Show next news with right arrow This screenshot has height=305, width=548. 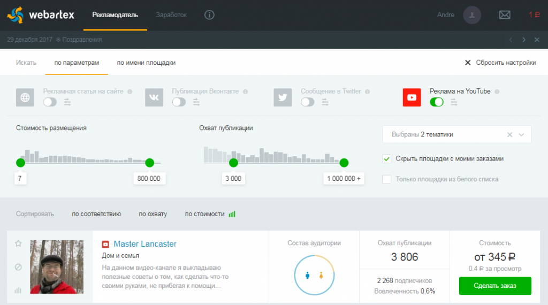point(524,40)
